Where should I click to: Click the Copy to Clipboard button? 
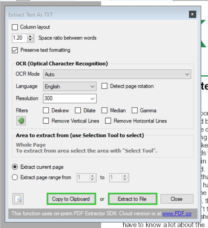point(71,199)
